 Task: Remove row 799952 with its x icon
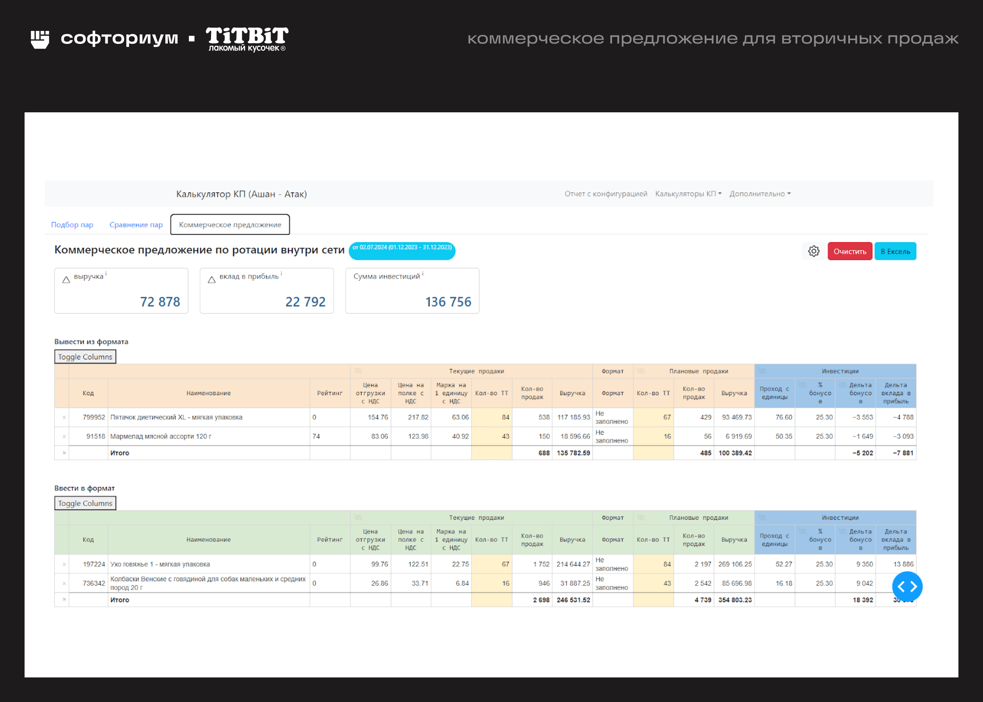coord(64,417)
